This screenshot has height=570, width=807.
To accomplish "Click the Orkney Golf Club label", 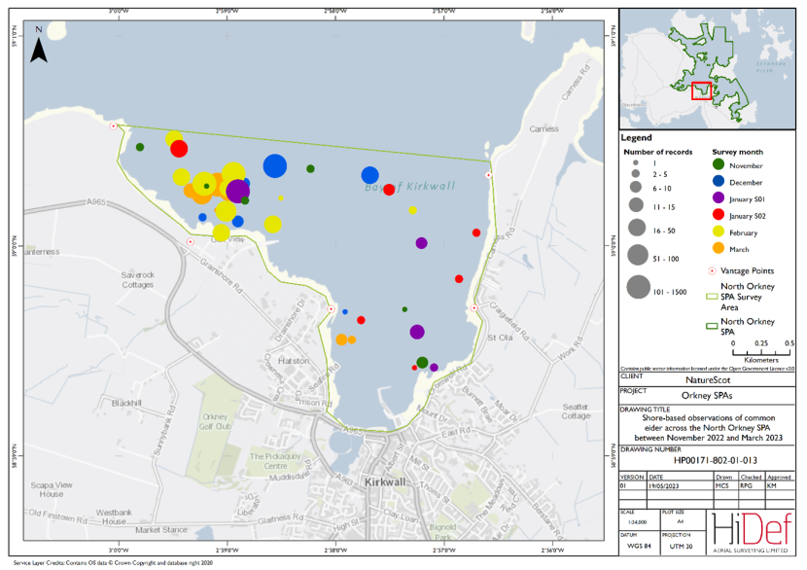I will tap(215, 421).
